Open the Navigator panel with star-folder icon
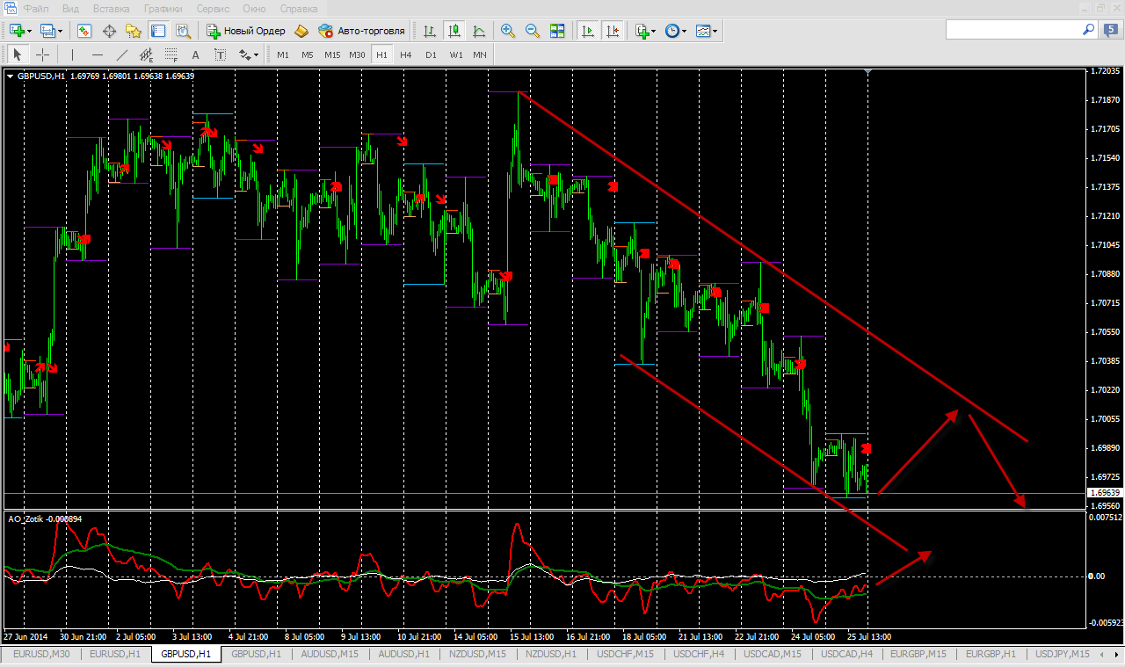The image size is (1125, 667). (134, 31)
